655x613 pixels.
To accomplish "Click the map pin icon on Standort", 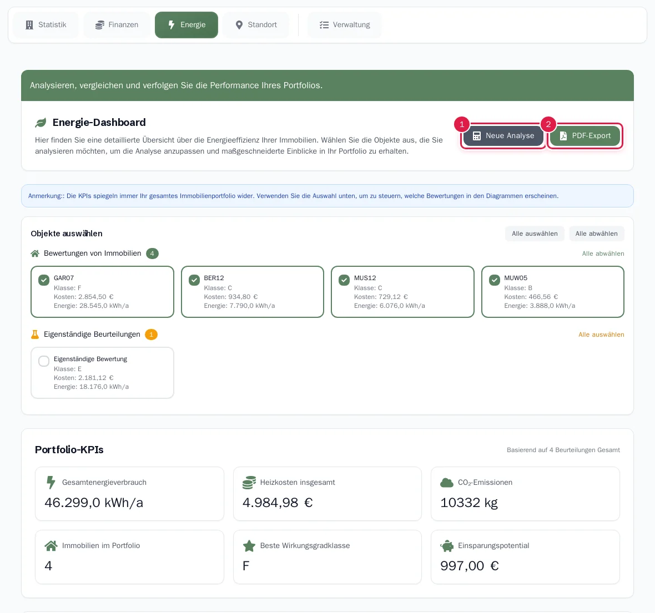I will pyautogui.click(x=239, y=25).
